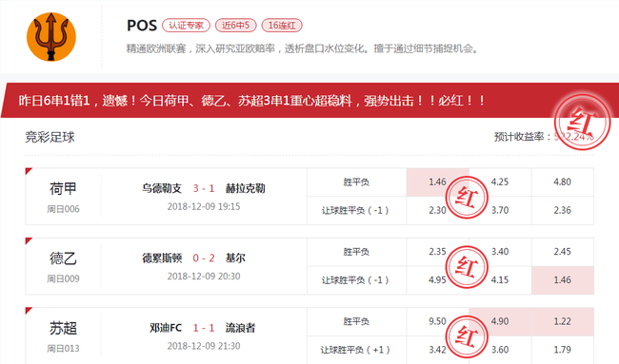
Task: Click the 竞彩足球 heading
Action: tap(50, 137)
